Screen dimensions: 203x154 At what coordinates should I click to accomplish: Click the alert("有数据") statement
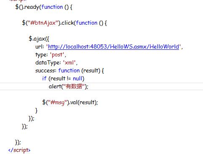click(x=69, y=86)
